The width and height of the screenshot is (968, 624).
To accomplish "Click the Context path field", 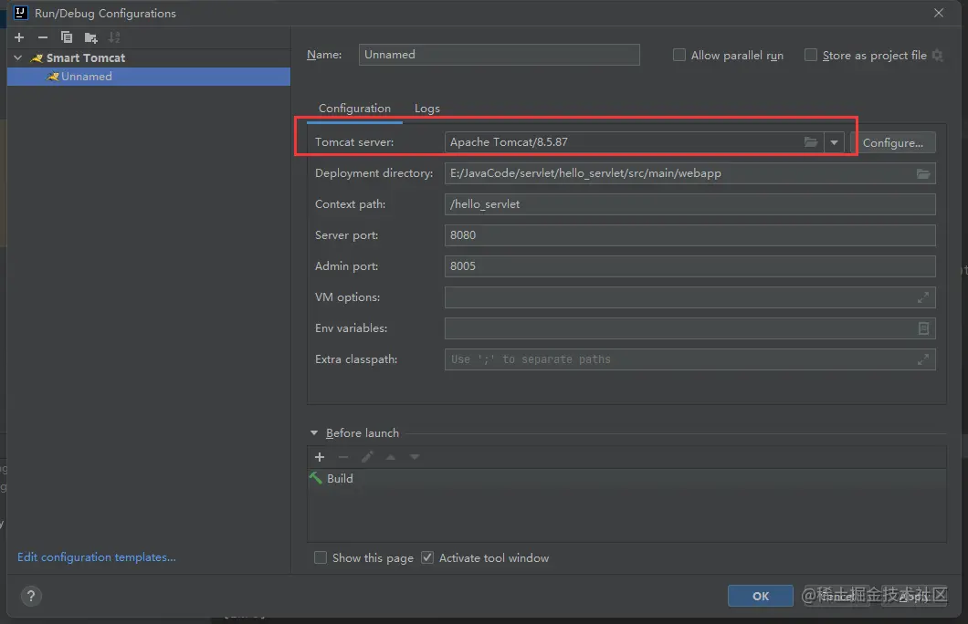I will pyautogui.click(x=689, y=204).
